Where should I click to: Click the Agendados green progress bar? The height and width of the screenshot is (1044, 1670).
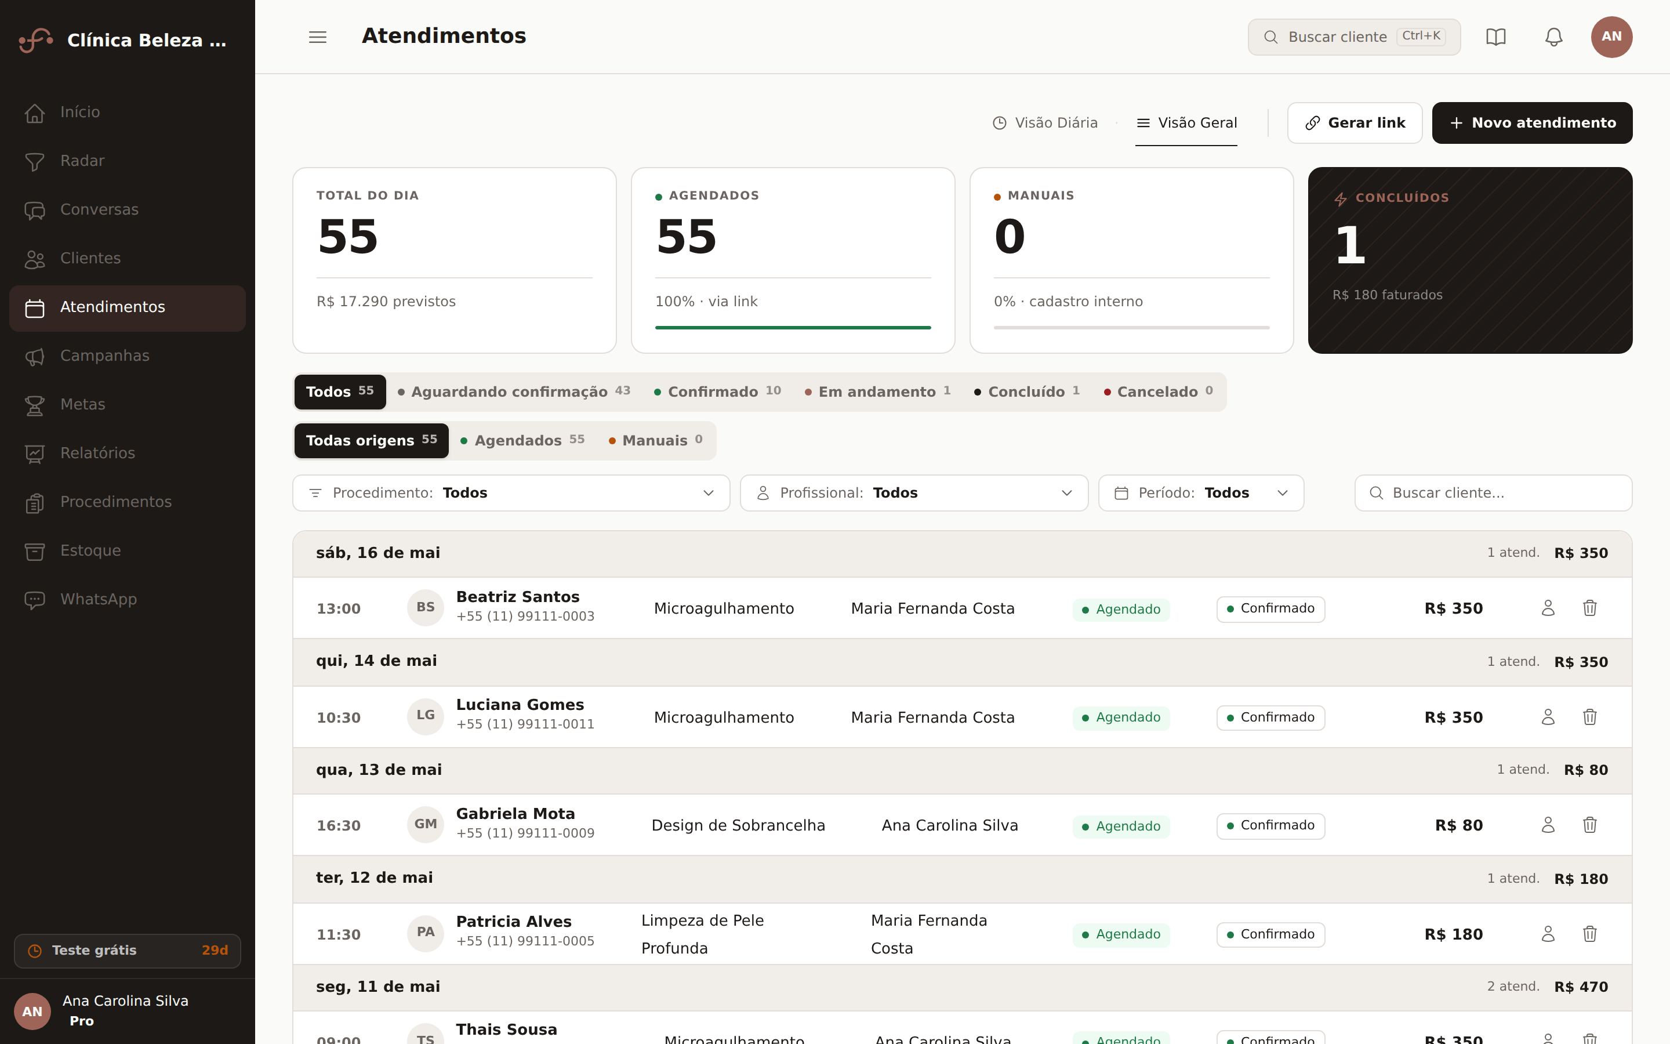pos(793,328)
